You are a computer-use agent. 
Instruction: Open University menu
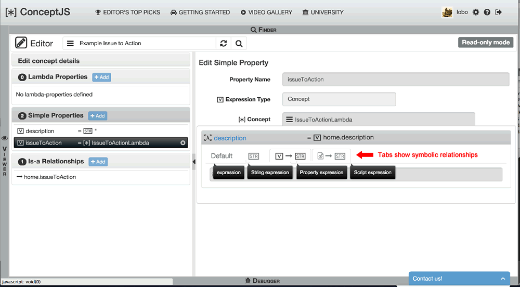pos(323,12)
